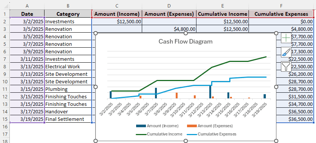Select the Cumulative Expenses header cell

tap(281, 14)
